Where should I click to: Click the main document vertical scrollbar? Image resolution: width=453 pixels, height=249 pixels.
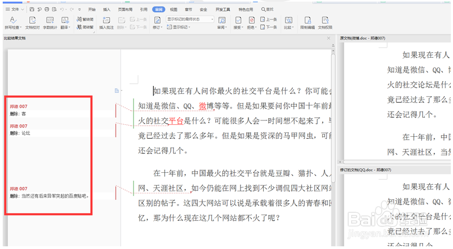pyautogui.click(x=333, y=118)
